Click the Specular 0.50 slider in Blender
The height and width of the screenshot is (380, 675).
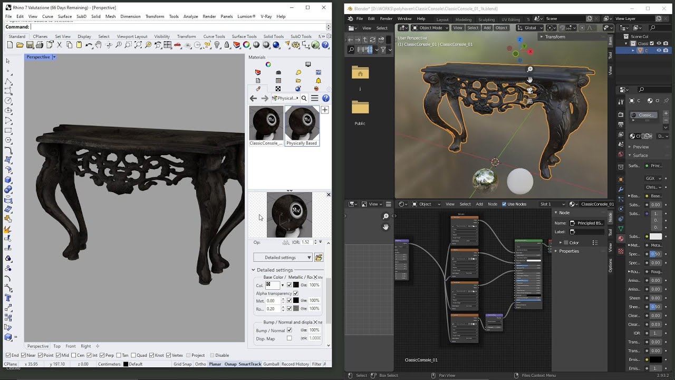655,254
